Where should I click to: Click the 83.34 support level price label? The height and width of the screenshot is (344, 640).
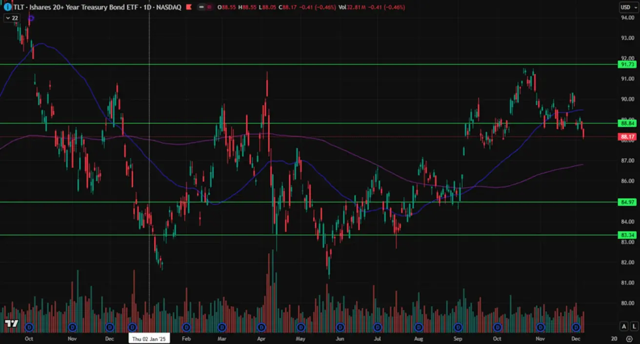coord(627,235)
